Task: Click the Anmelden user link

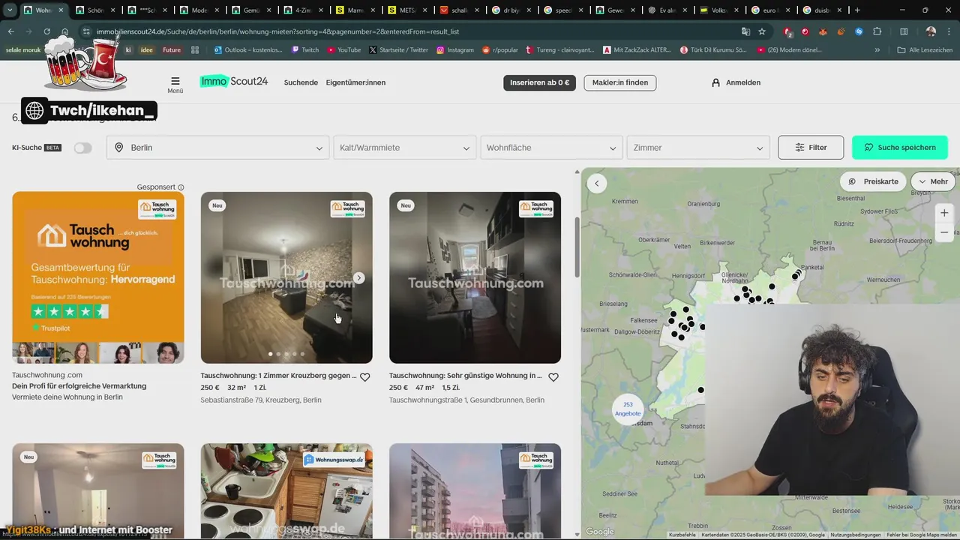Action: 736,82
